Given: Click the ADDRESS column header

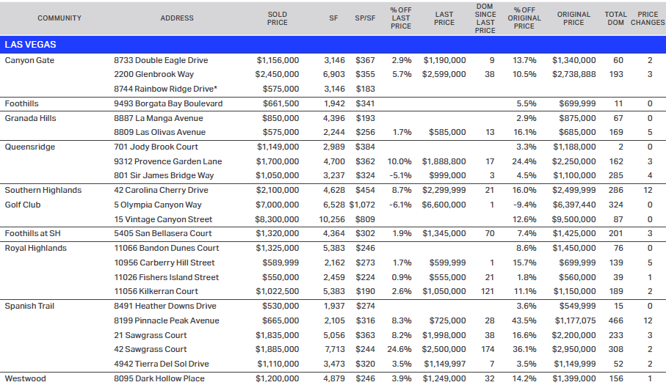Looking at the screenshot, I should (x=177, y=18).
